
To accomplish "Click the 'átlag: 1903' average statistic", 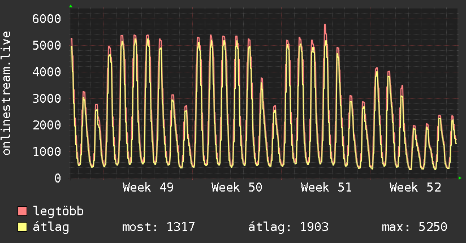I will [x=288, y=227].
